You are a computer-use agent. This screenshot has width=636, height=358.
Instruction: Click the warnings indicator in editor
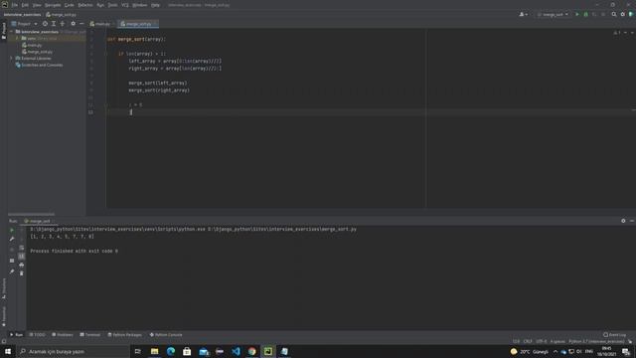click(x=617, y=33)
